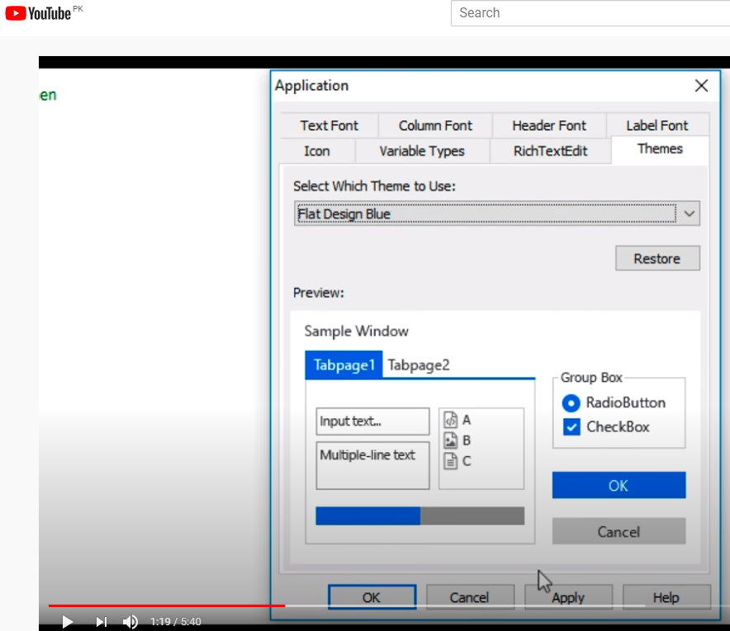The width and height of the screenshot is (730, 631).
Task: Switch to the Text Font tab
Action: (329, 125)
